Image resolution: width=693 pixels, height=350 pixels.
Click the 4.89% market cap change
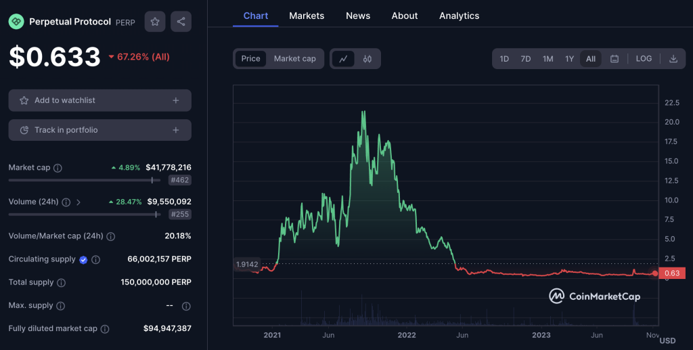[125, 168]
